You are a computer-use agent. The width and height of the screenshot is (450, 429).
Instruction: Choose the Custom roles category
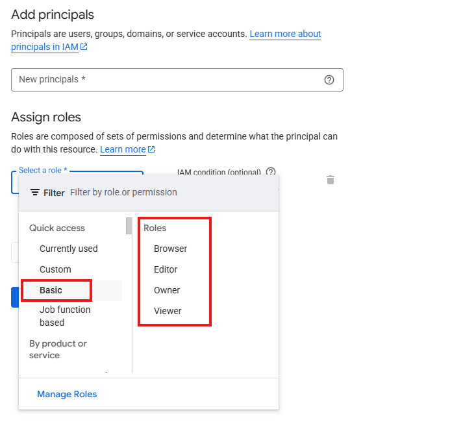click(x=55, y=269)
